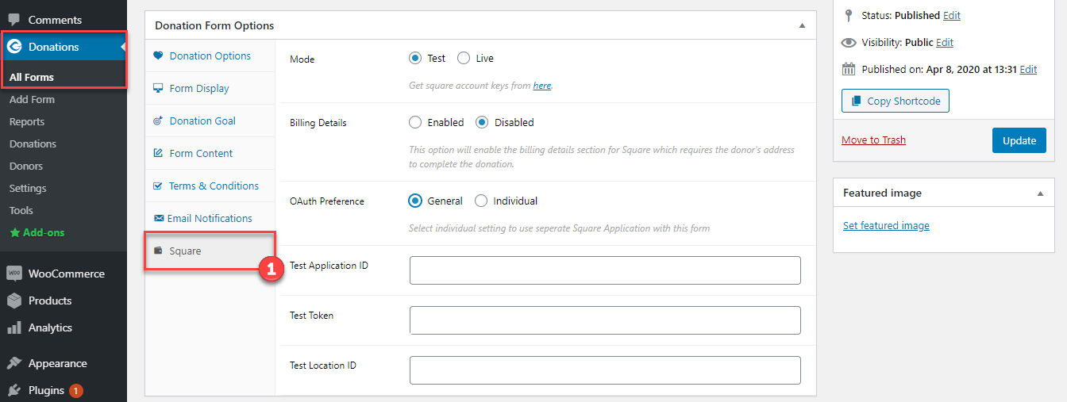This screenshot has height=402, width=1067.
Task: Click the Donations GiveWP logo icon
Action: pos(14,47)
